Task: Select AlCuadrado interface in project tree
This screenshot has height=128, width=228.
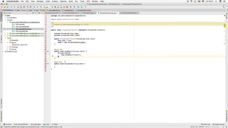Action: click(x=20, y=25)
